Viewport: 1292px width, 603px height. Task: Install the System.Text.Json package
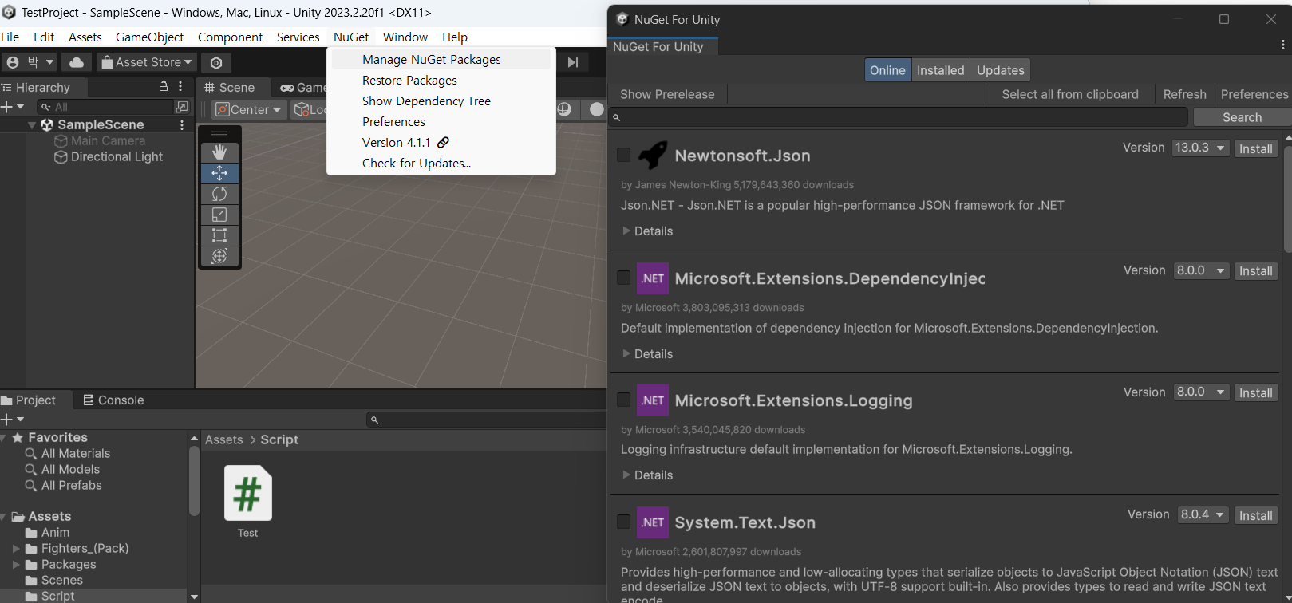pyautogui.click(x=1255, y=515)
